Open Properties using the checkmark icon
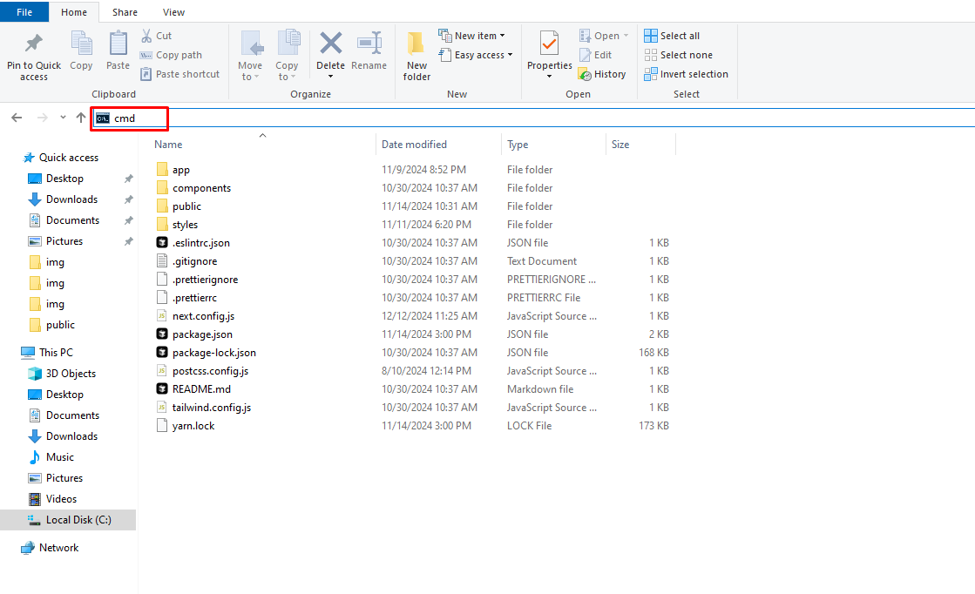The image size is (975, 594). [x=549, y=44]
